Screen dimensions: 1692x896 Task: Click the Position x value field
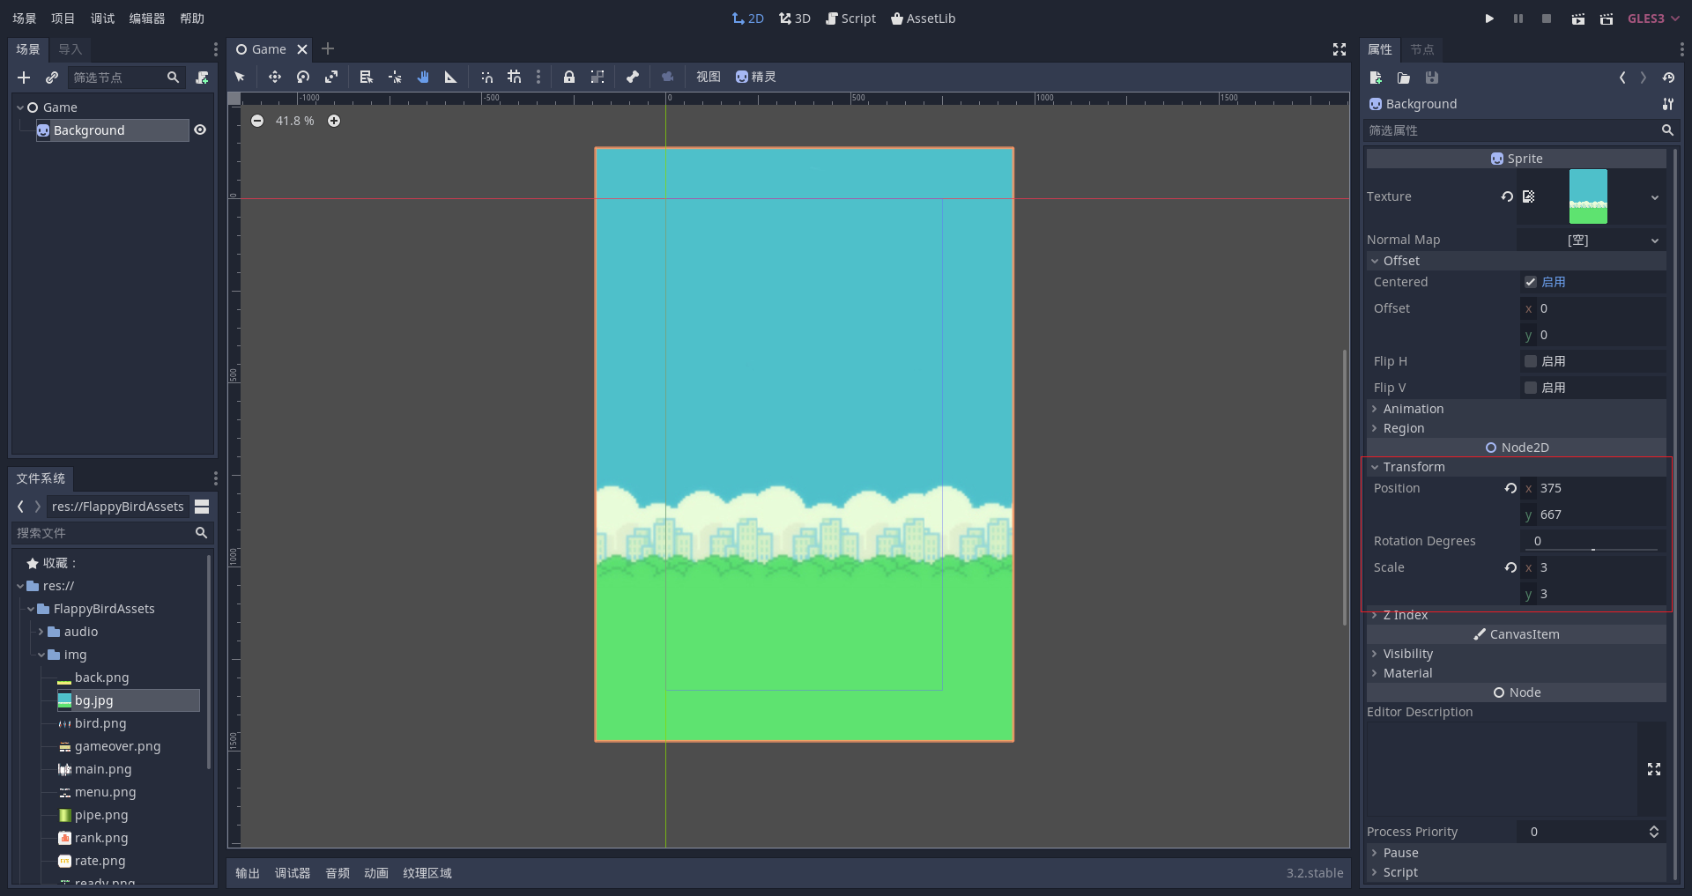[1593, 488]
